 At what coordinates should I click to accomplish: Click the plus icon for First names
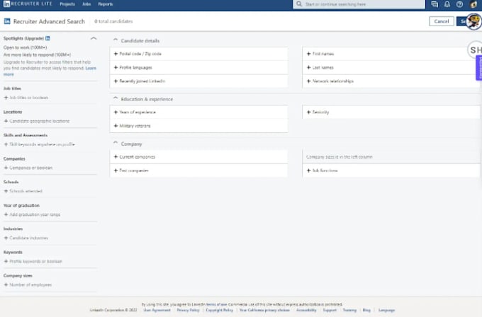pyautogui.click(x=308, y=54)
